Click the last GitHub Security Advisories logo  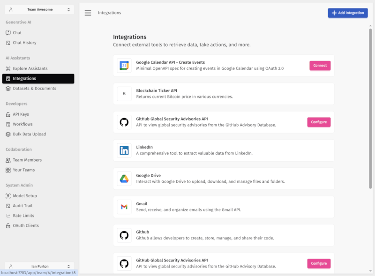[x=124, y=263]
